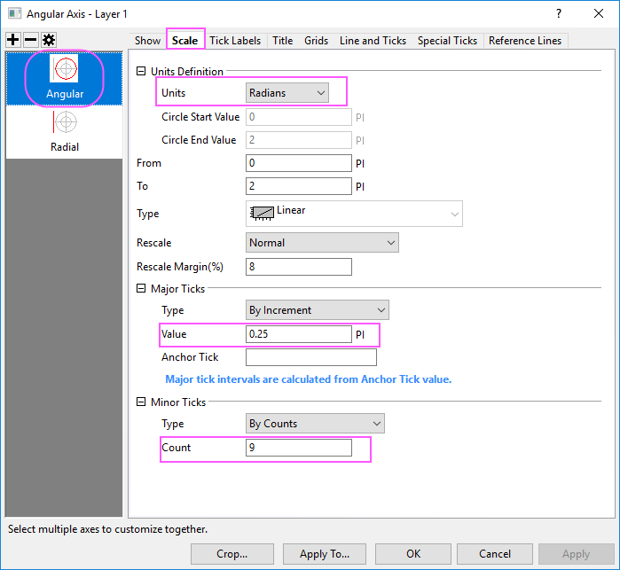
Task: Open the gear settings icon above axis list
Action: pos(48,41)
